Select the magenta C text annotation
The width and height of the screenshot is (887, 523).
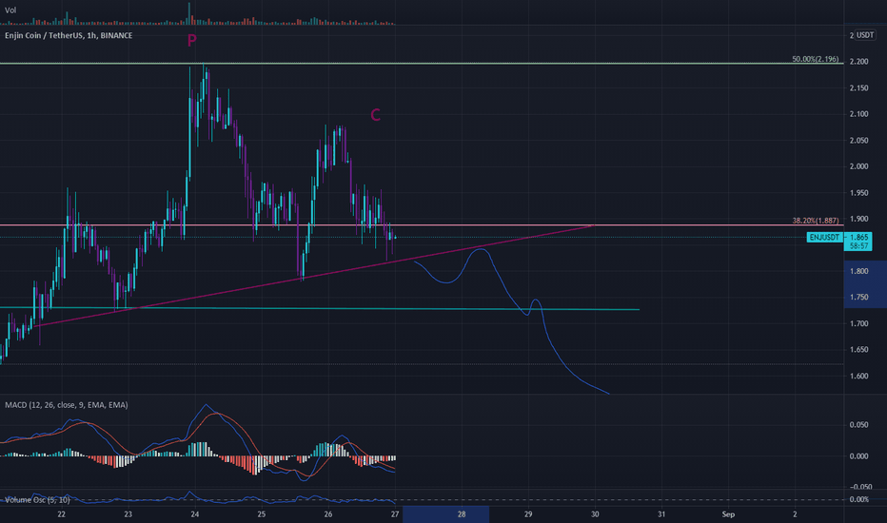pos(375,115)
